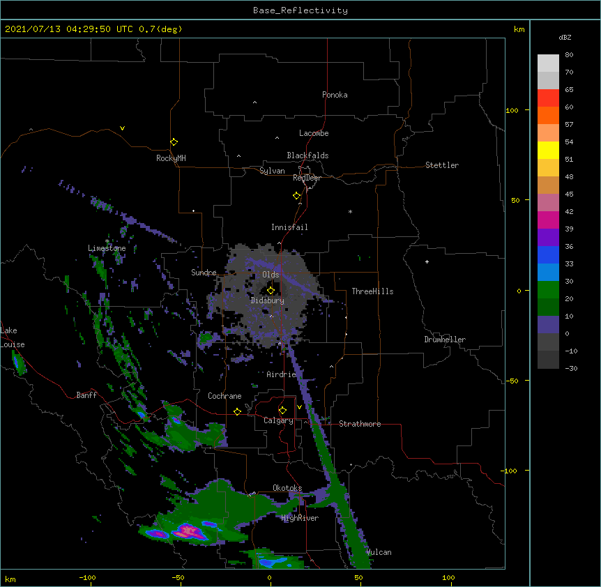The width and height of the screenshot is (601, 587).
Task: Click the Airdrie town label
Action: point(282,374)
